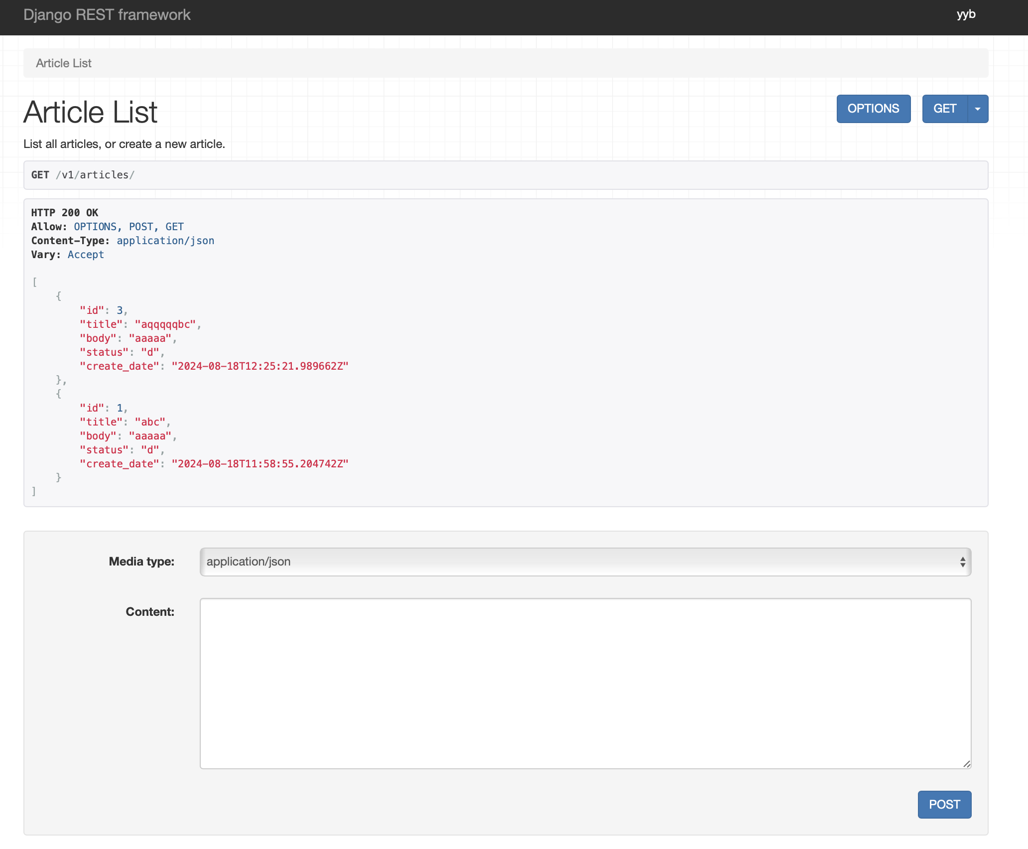1028x849 pixels.
Task: Click the Article List page heading
Action: 90,112
